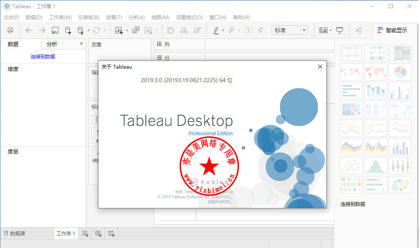Switch to the 分析 pane tab
The width and height of the screenshot is (419, 248).
coord(52,45)
